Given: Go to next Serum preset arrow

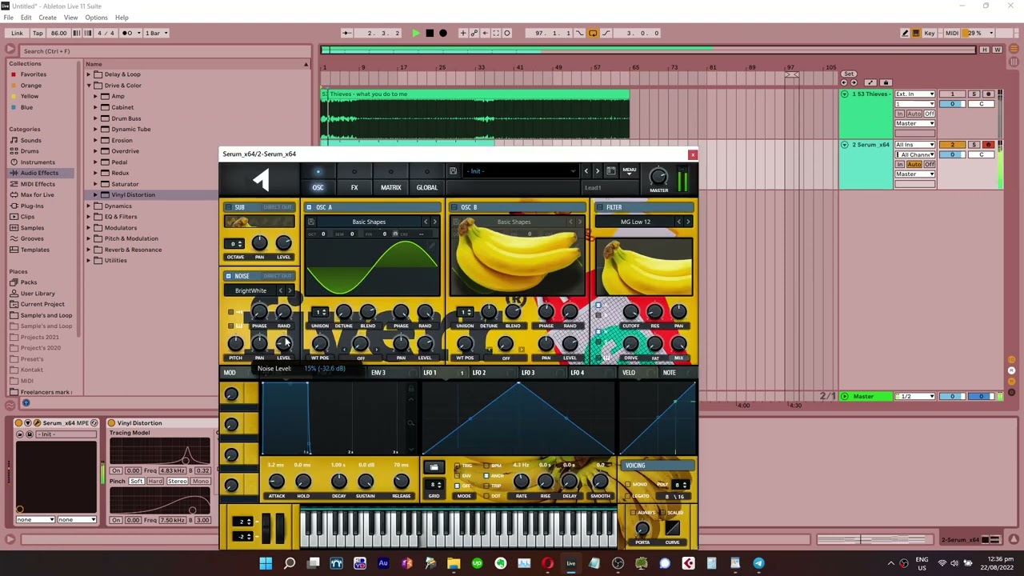Looking at the screenshot, I should pyautogui.click(x=597, y=171).
